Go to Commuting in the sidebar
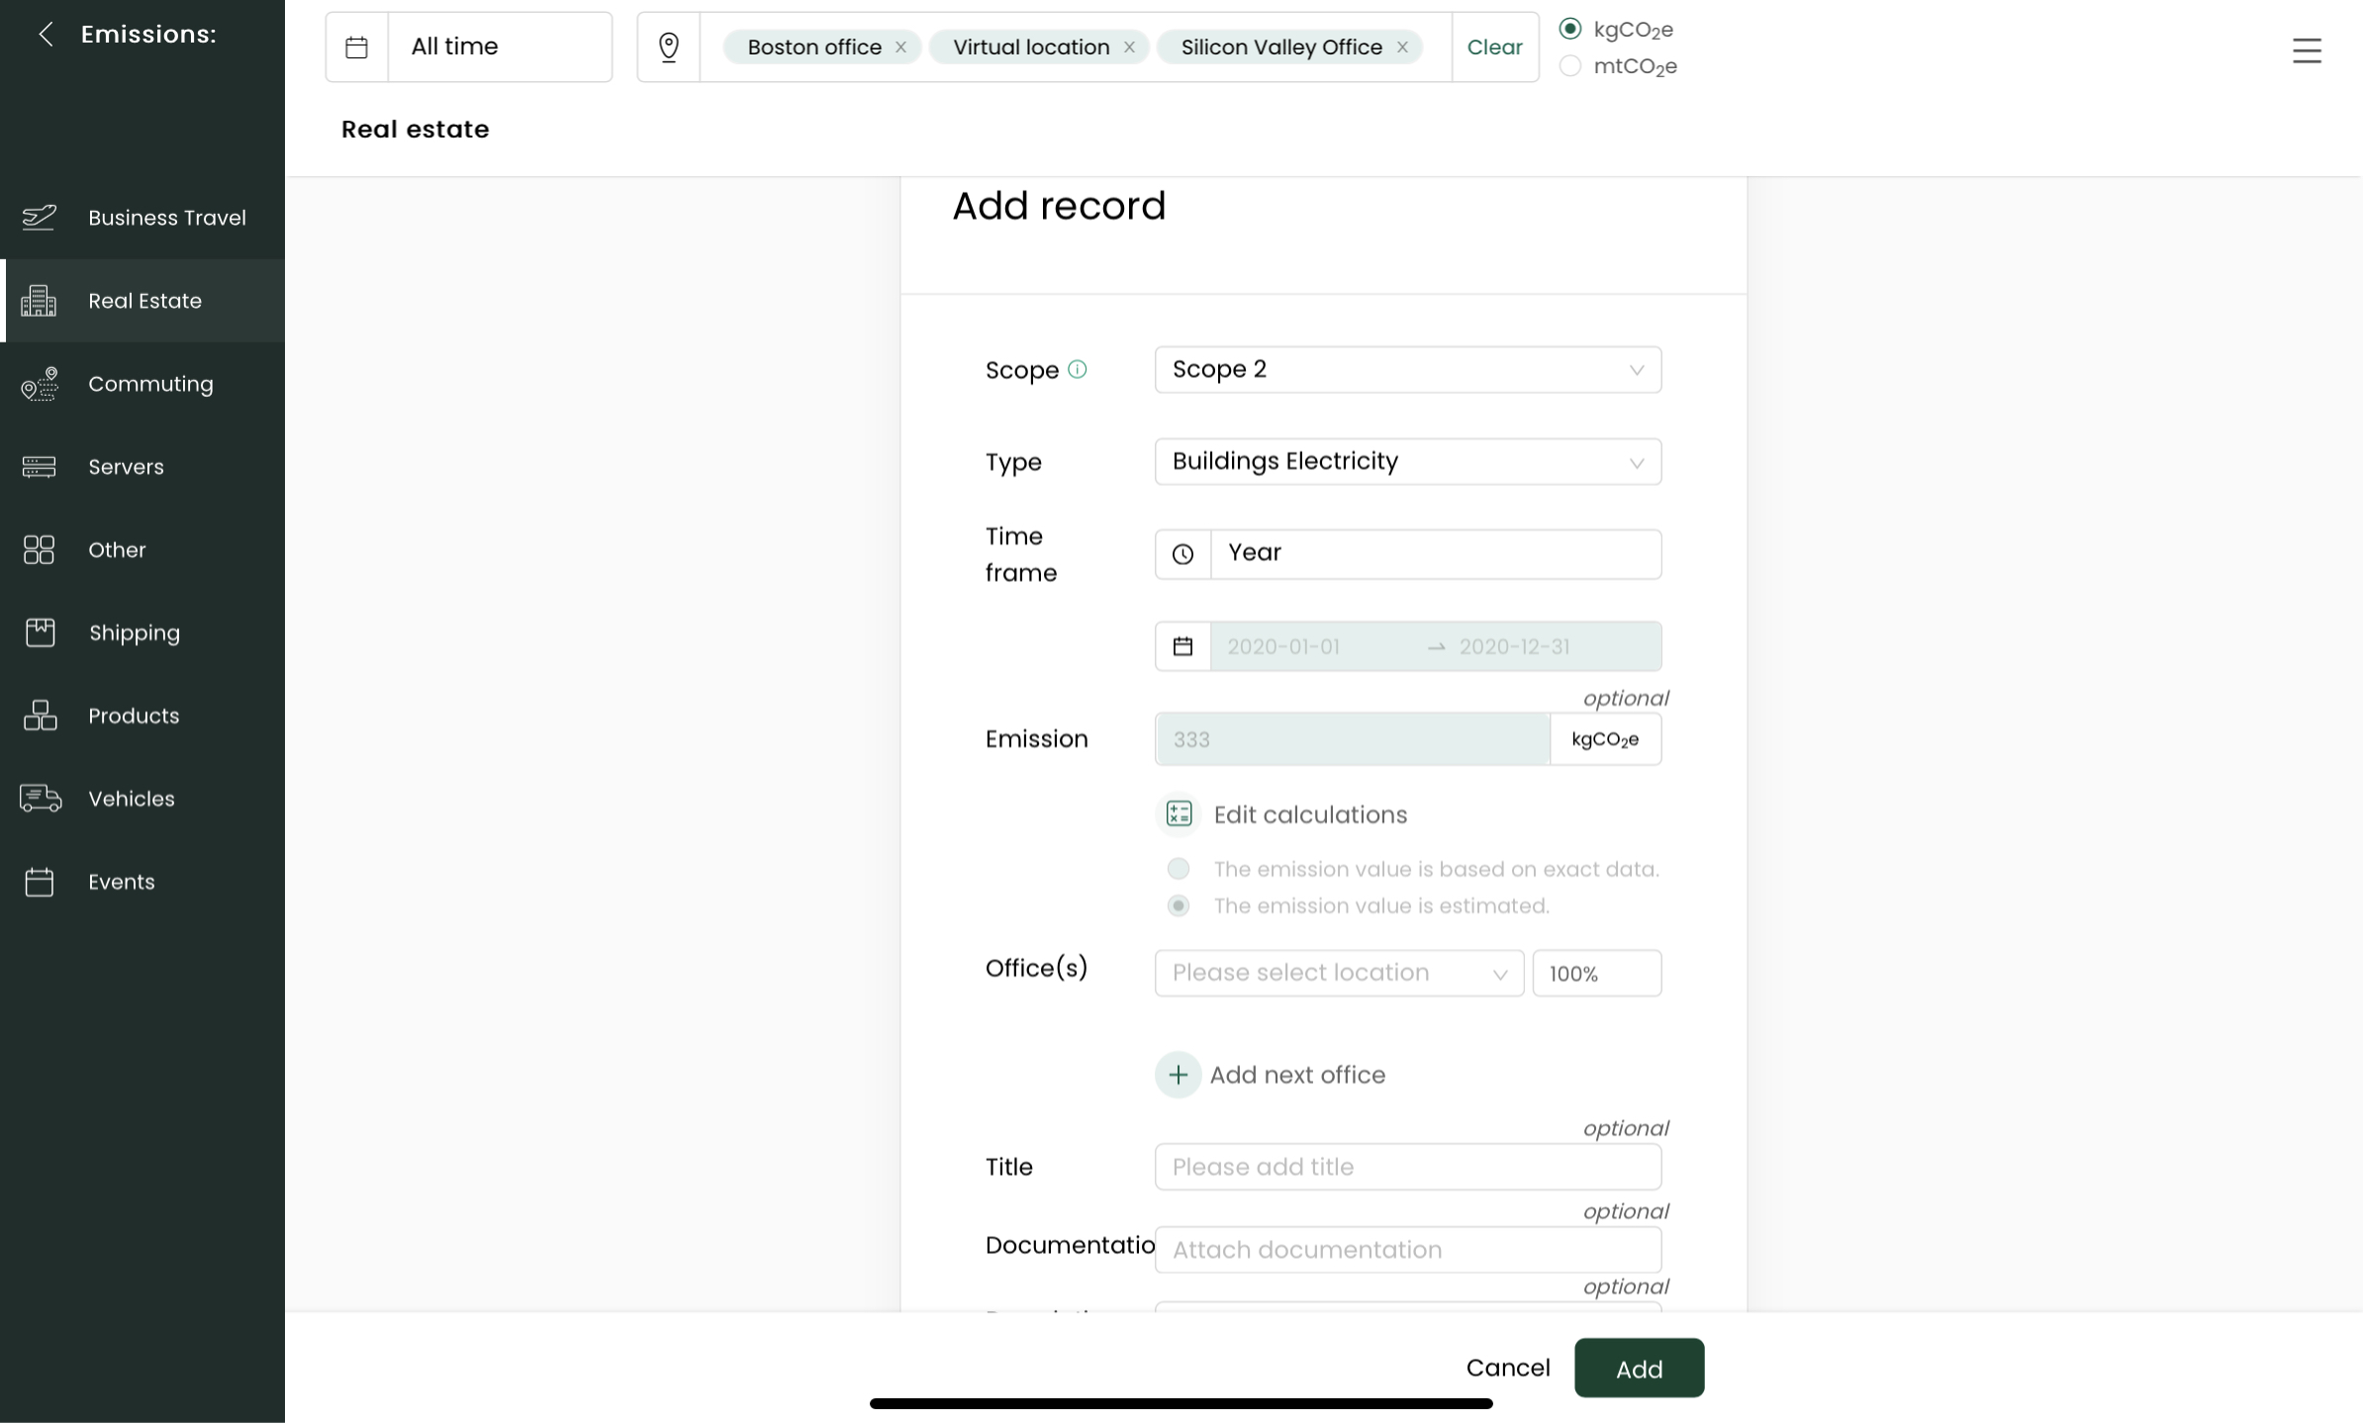2363x1424 pixels. click(x=150, y=384)
